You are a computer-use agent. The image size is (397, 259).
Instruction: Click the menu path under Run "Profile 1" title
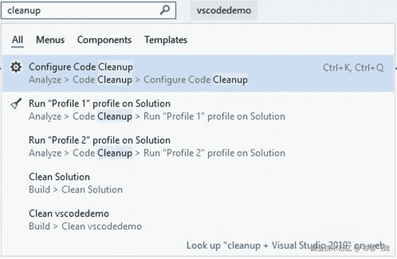click(x=157, y=116)
